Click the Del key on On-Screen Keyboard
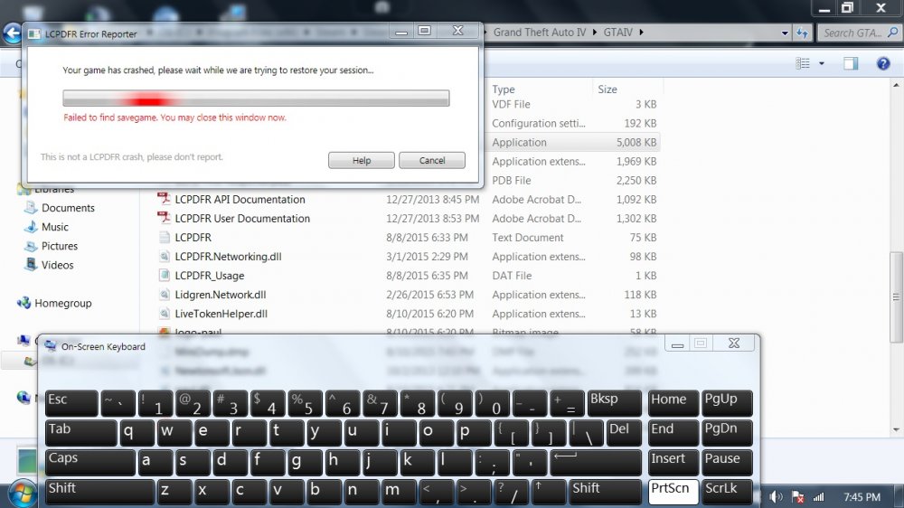The image size is (904, 508). (624, 432)
